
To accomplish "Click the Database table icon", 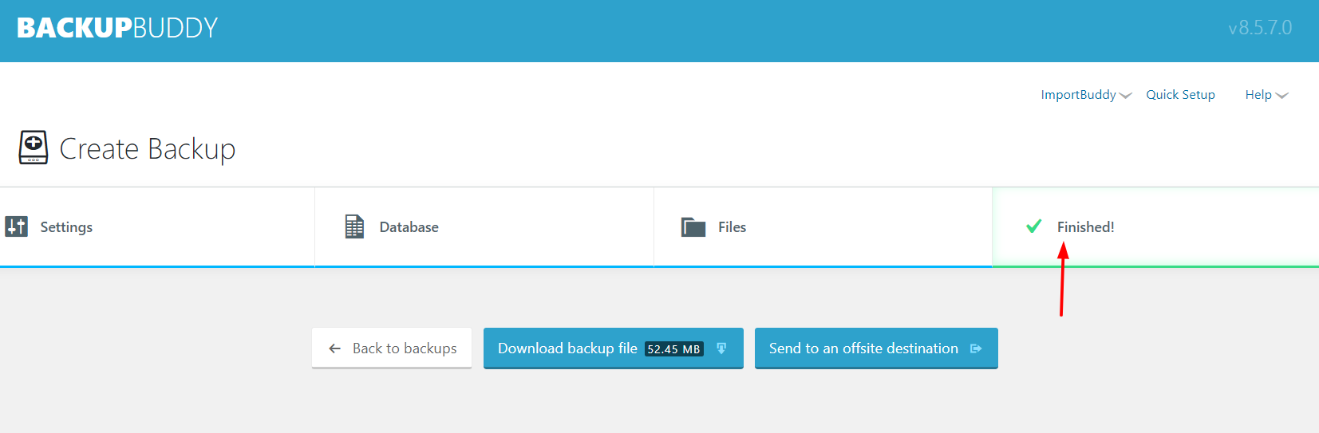I will pos(354,226).
